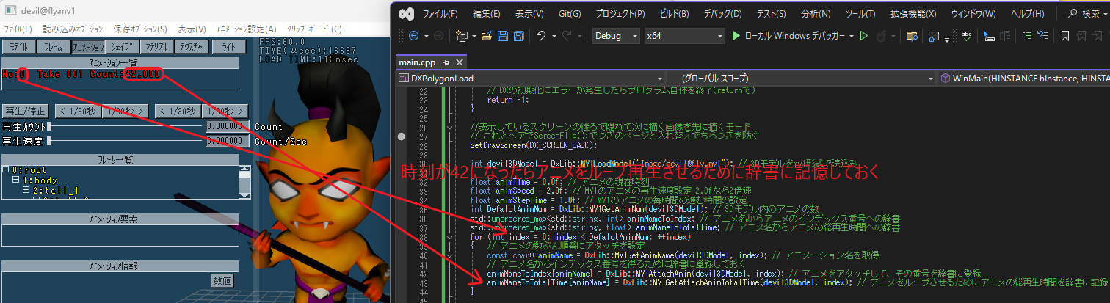
Task: Click the start without debugging outline play icon
Action: point(864,36)
